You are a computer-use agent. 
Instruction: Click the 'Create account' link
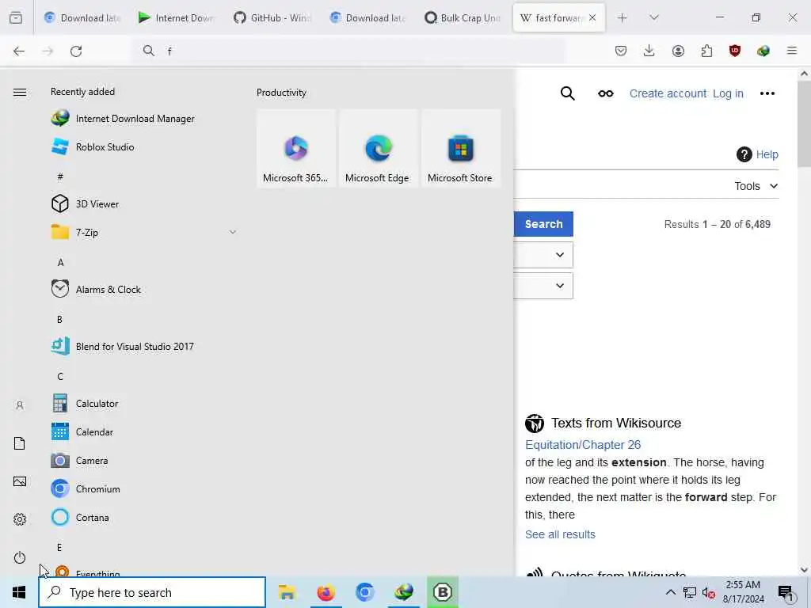(x=668, y=93)
